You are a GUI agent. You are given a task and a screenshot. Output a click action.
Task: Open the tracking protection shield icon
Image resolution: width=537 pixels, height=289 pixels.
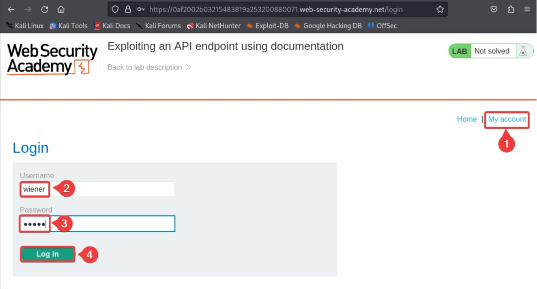pyautogui.click(x=114, y=9)
